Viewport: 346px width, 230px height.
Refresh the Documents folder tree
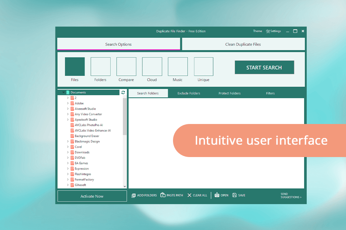coord(123,92)
